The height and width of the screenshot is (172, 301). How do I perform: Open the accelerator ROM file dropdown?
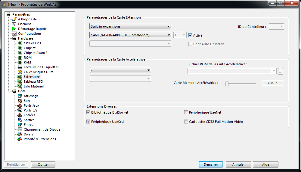(x=232, y=71)
